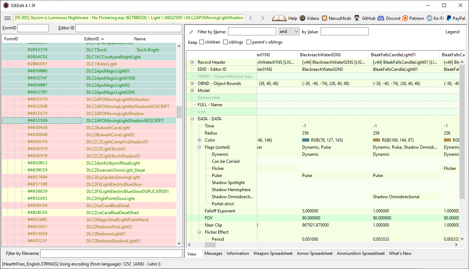Select the DLC2ApoMagicLight01 record
This screenshot has width=469, height=269.
coord(89,71)
